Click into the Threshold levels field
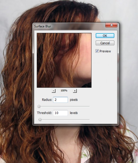Image resolution: width=138 pixels, height=163 pixels. (61, 113)
